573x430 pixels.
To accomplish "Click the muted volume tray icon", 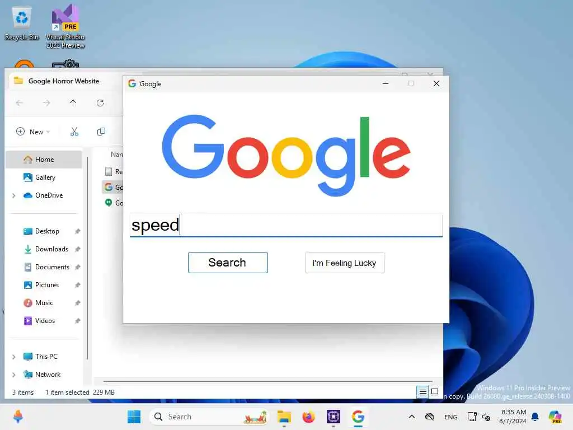I will pyautogui.click(x=486, y=417).
